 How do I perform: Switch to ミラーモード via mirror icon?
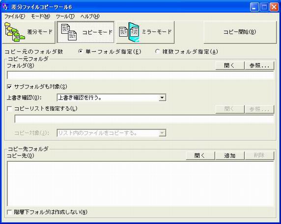click(129, 32)
